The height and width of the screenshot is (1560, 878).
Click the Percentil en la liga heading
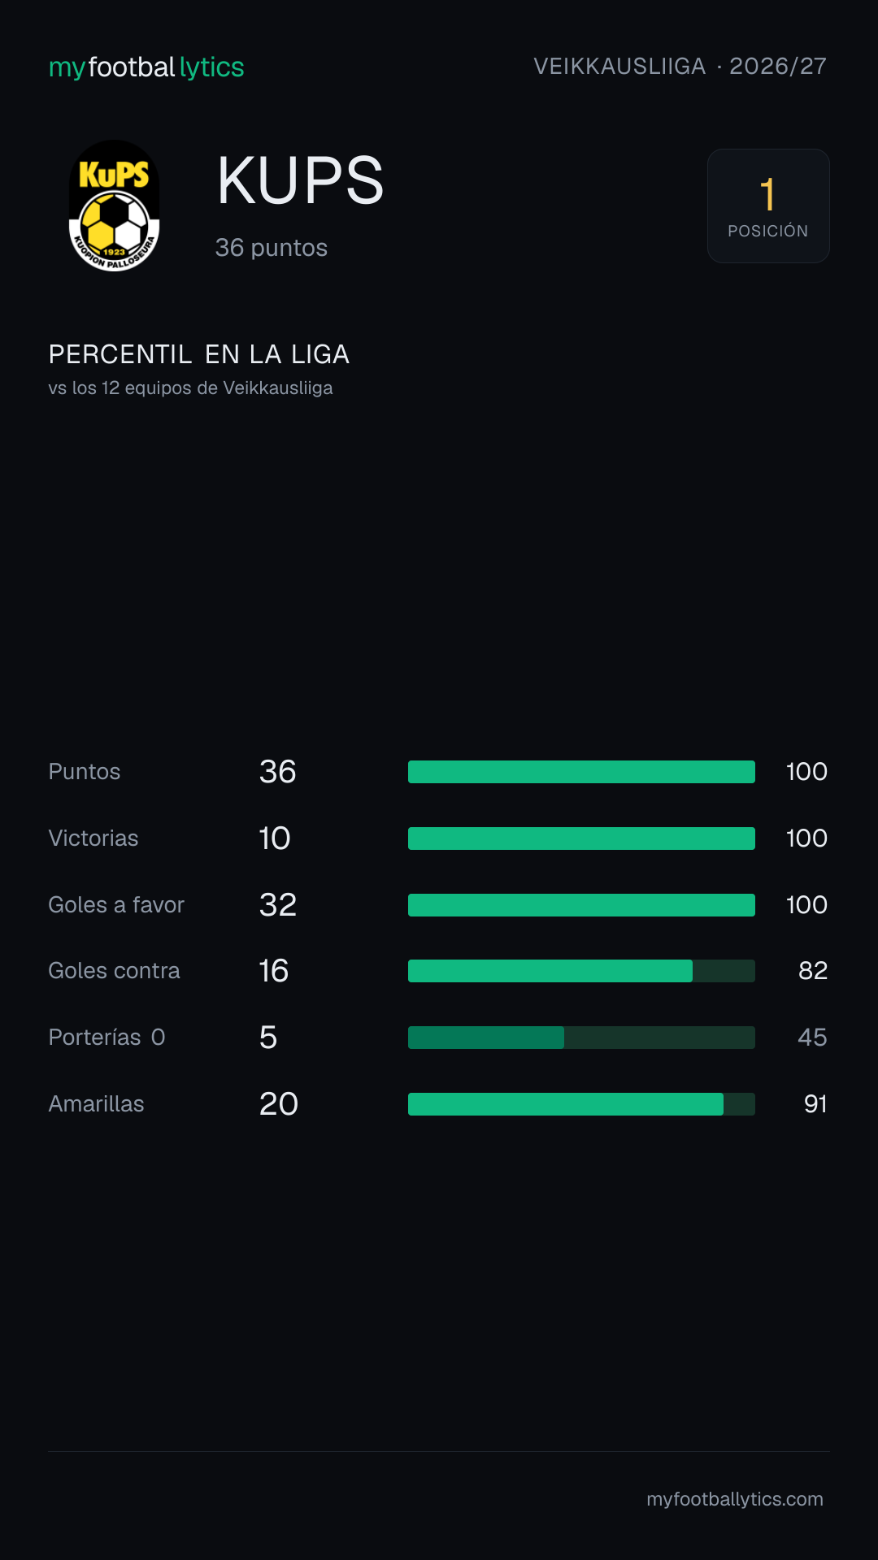pos(199,354)
